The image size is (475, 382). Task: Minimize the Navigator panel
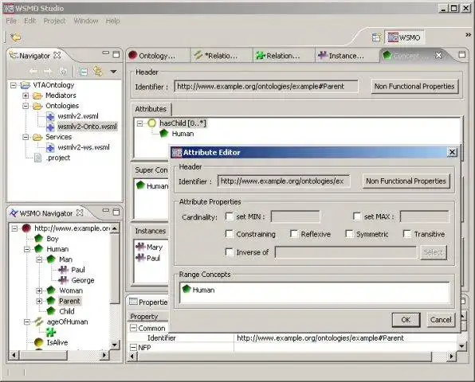click(x=105, y=53)
